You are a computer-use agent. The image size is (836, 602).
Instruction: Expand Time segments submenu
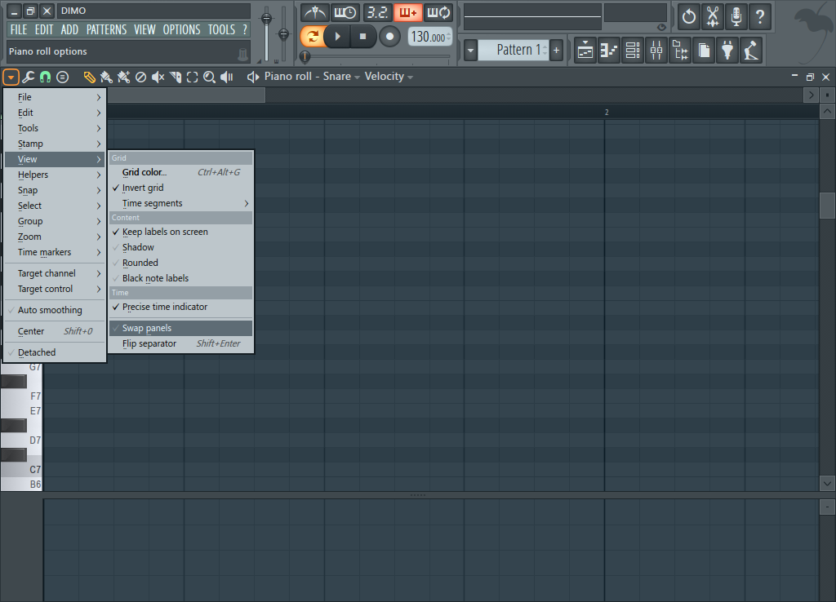click(x=180, y=203)
